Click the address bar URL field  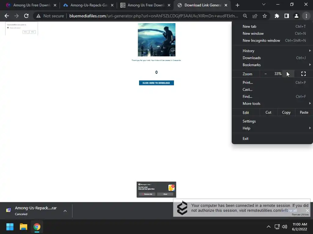[x=153, y=16]
